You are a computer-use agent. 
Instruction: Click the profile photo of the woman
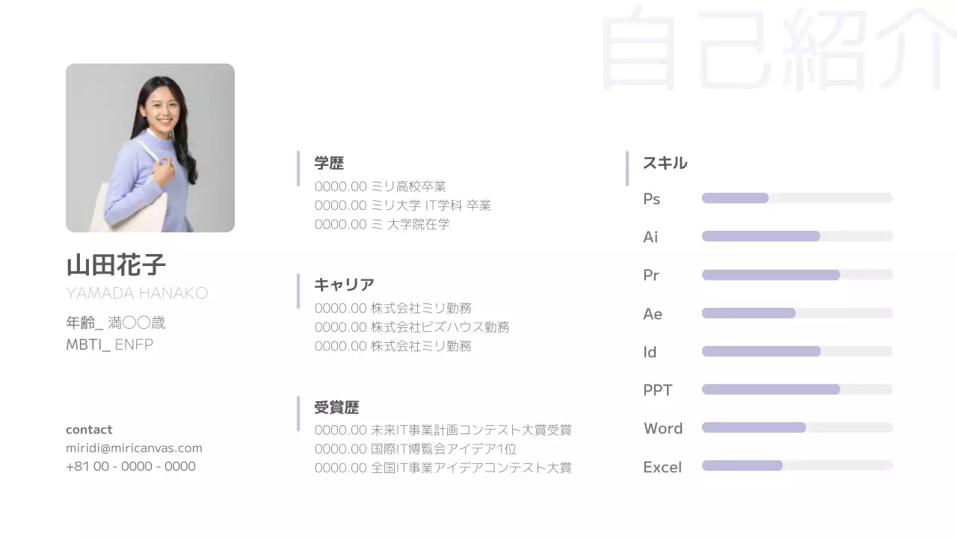pyautogui.click(x=150, y=148)
